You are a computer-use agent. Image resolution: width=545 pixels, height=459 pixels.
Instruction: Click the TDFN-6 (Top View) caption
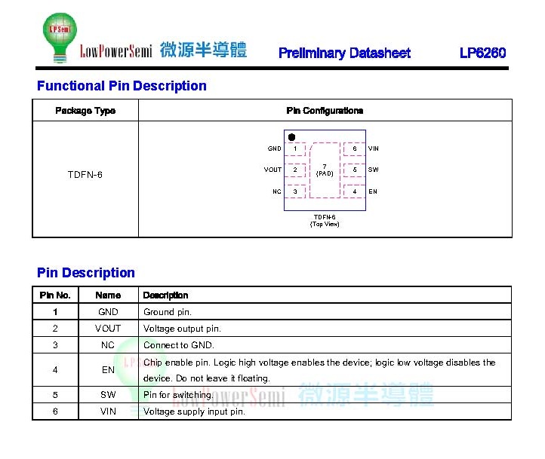pyautogui.click(x=325, y=221)
